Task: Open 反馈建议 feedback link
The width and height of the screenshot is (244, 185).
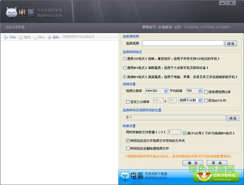Action: 165,27
